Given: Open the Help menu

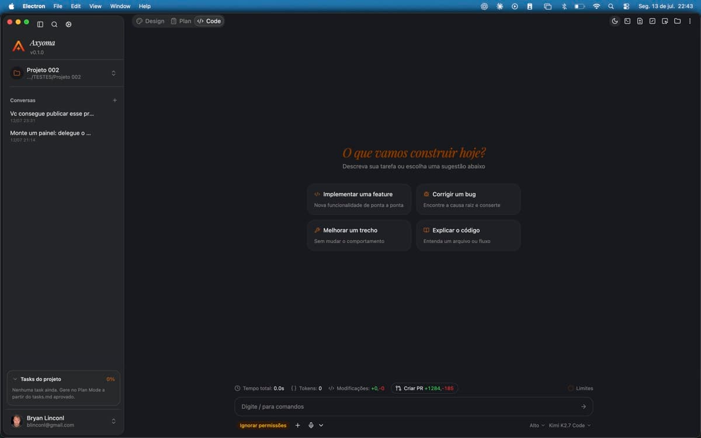Looking at the screenshot, I should [x=145, y=6].
